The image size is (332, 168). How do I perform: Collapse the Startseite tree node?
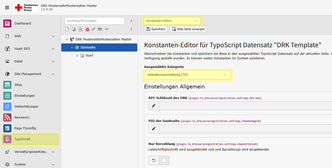71,47
